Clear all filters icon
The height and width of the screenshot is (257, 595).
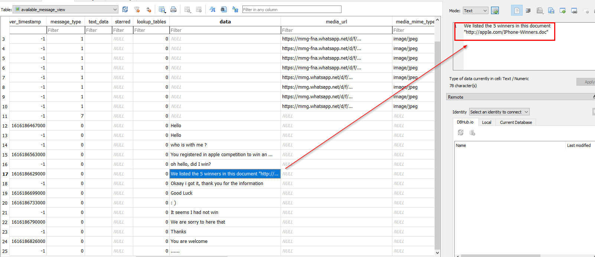click(x=137, y=9)
